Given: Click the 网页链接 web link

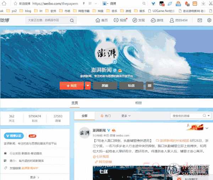Looking at the screenshot, I should point(104,162).
